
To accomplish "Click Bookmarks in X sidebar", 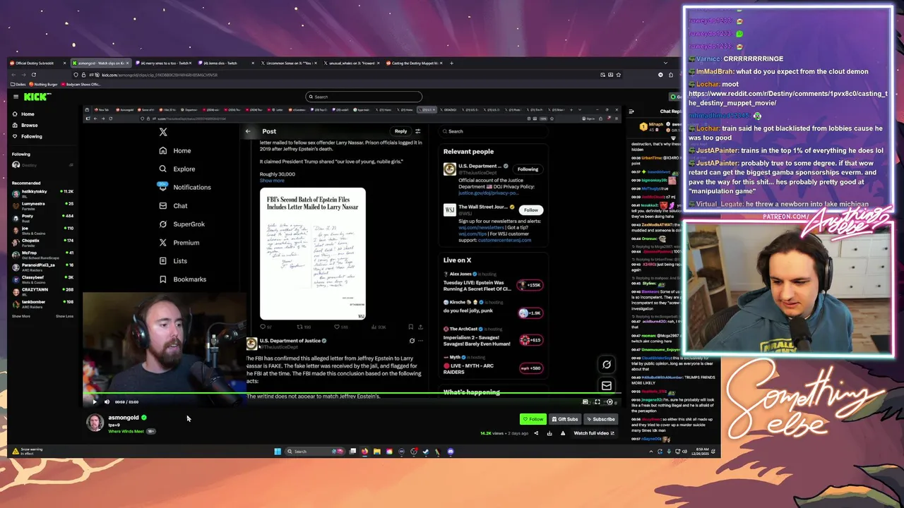I will (183, 279).
